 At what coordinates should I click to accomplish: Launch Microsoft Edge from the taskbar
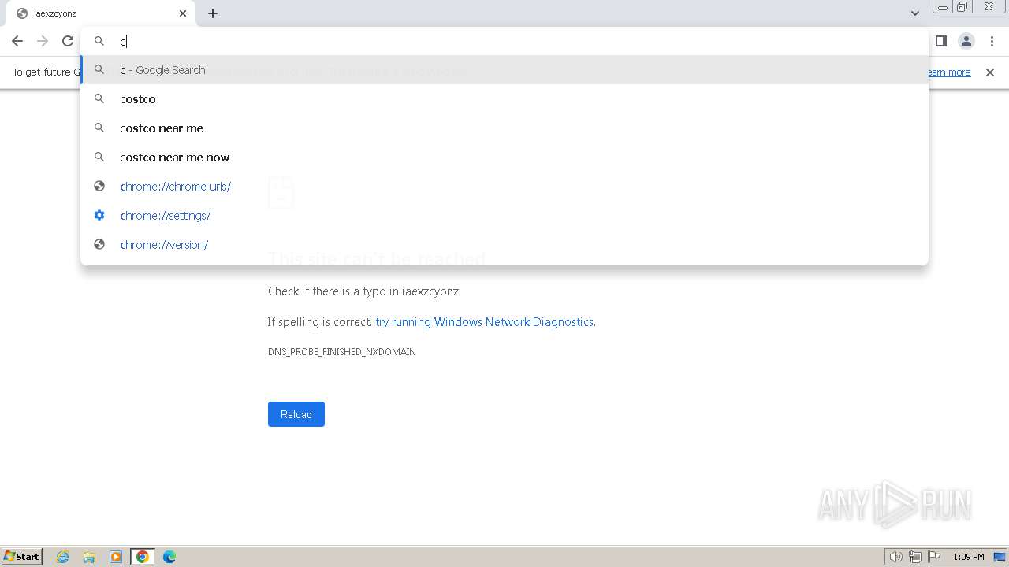pos(169,557)
